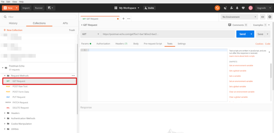Open settings via the wrench icon
This screenshot has width=274, height=133.
231,8
